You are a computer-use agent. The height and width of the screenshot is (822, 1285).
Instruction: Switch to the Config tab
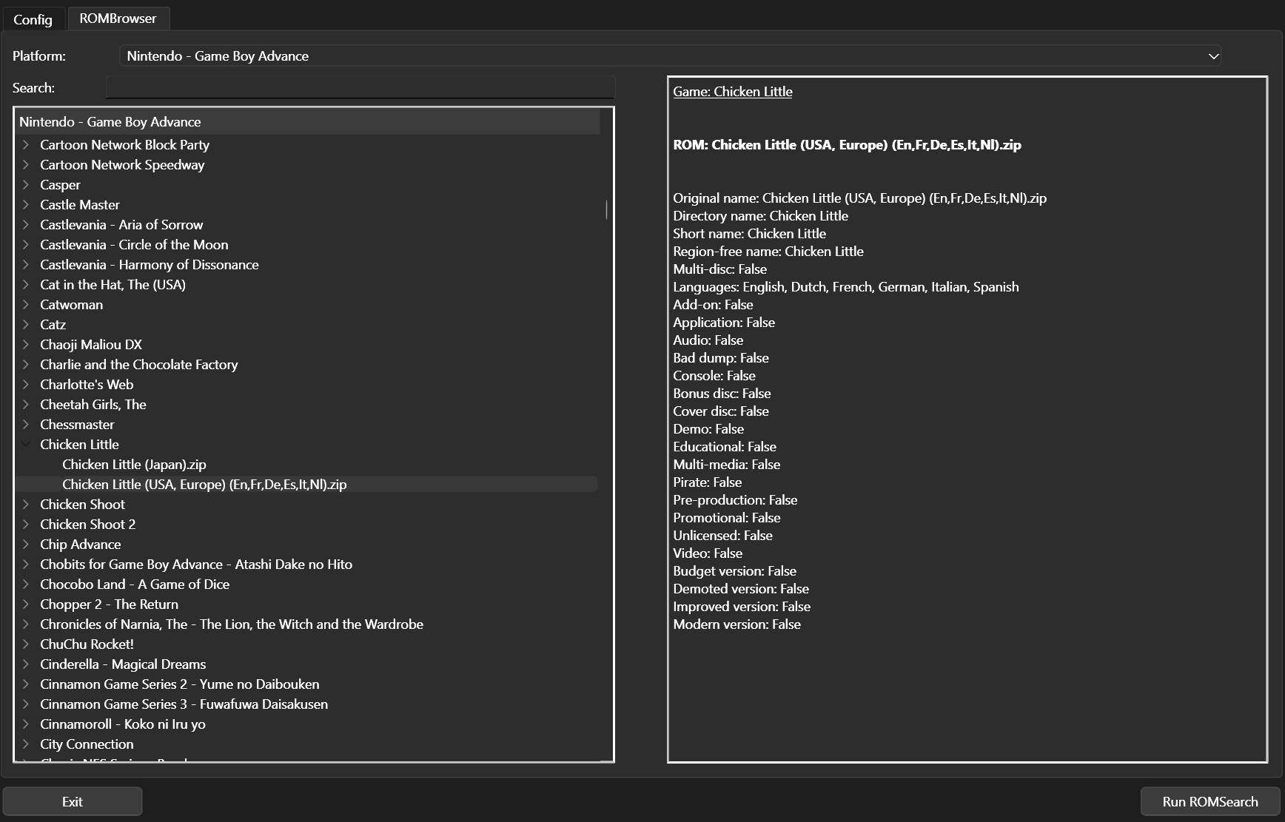[x=33, y=19]
